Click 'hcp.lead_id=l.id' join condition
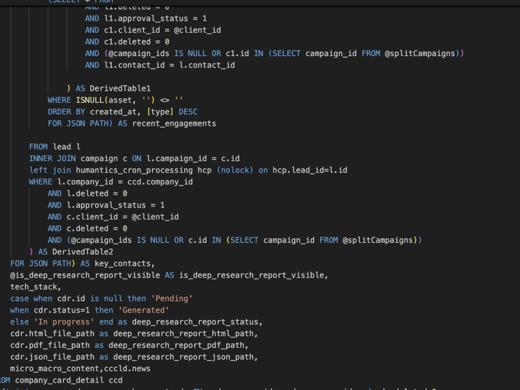This screenshot has height=390, width=520. tap(310, 170)
